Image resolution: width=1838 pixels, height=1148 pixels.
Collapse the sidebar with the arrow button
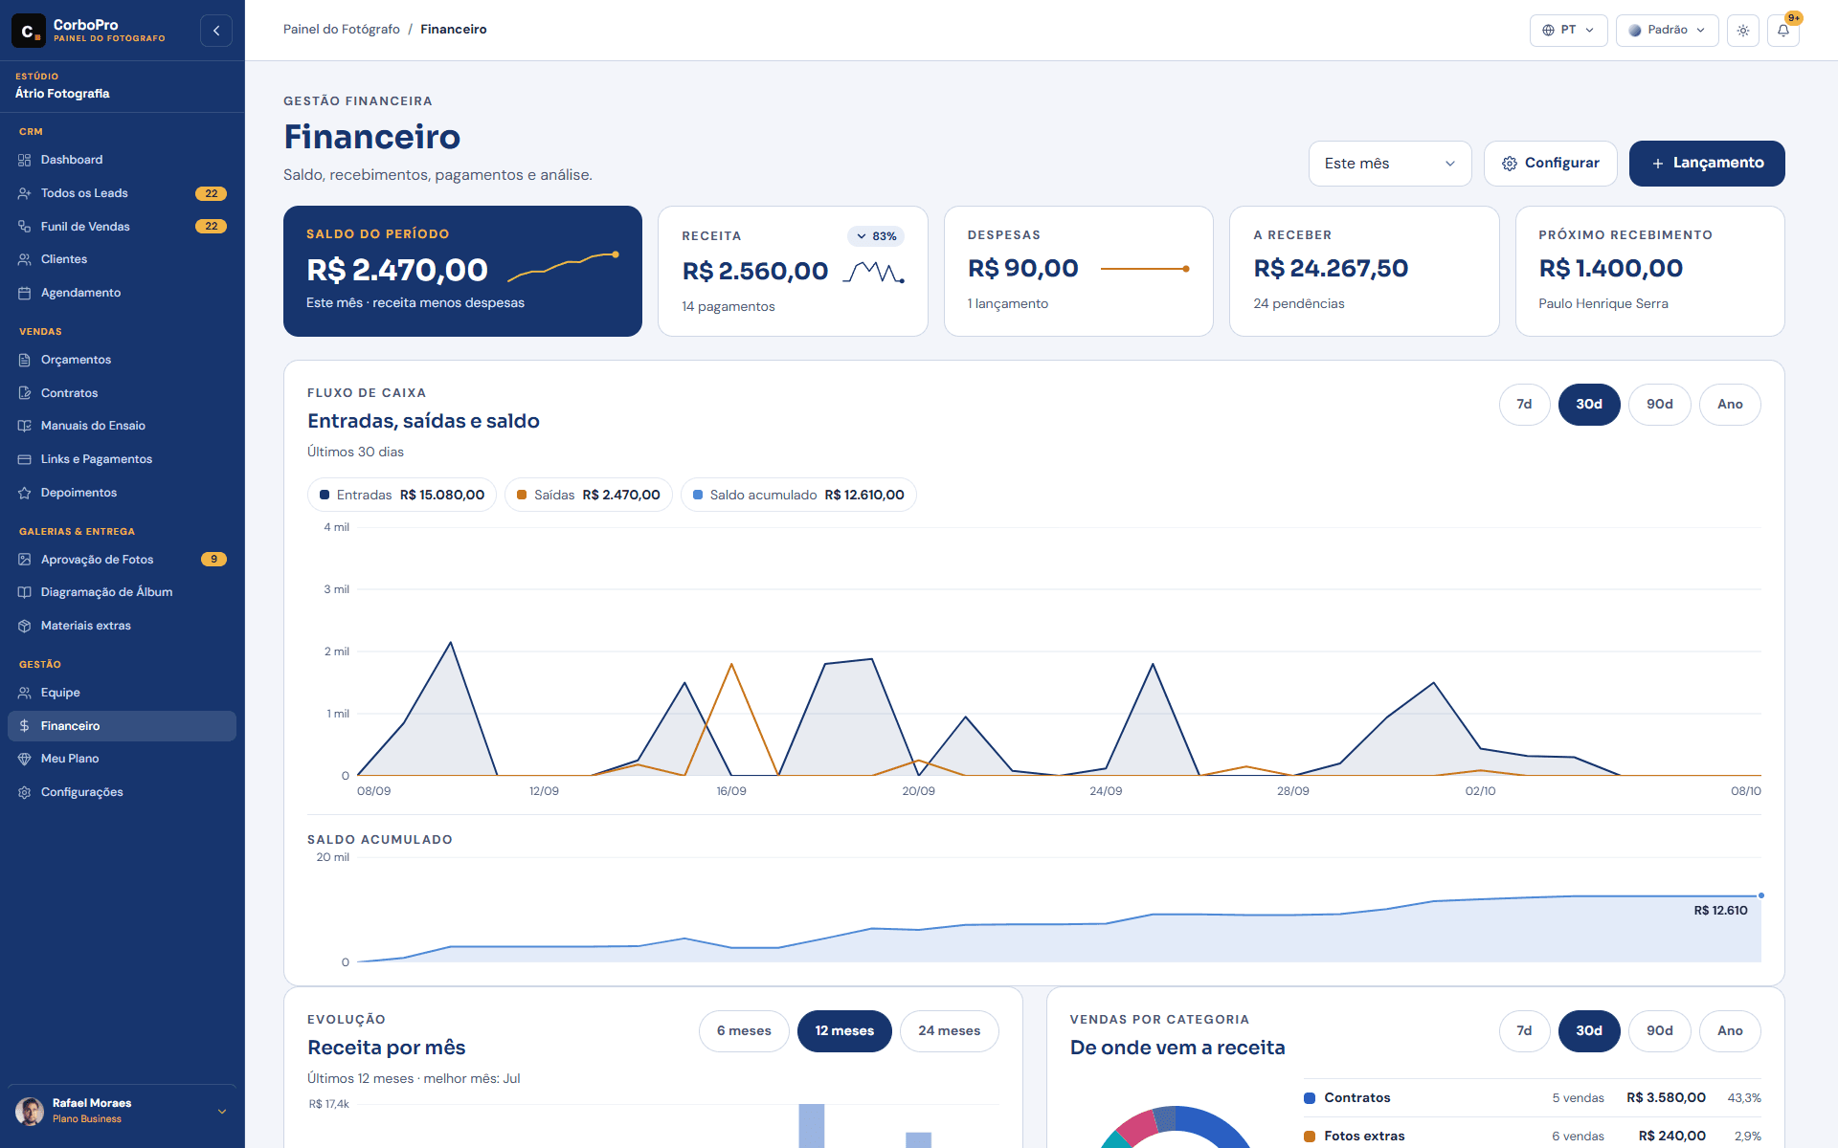(216, 31)
